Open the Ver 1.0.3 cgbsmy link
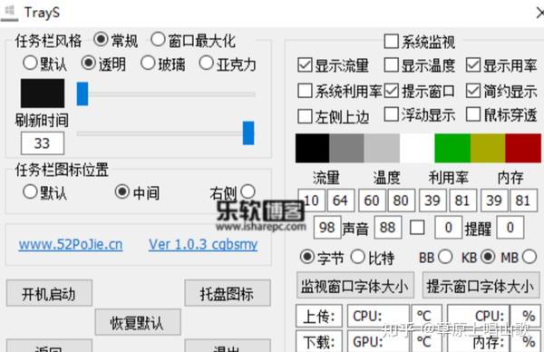 [203, 244]
